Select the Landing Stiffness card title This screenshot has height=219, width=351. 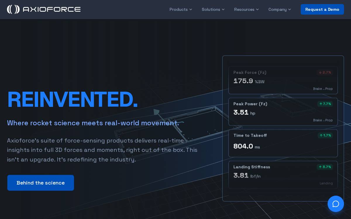252,167
